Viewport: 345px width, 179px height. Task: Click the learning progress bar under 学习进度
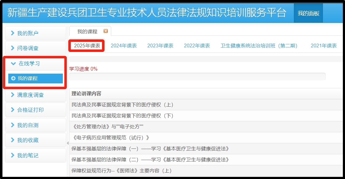click(197, 77)
